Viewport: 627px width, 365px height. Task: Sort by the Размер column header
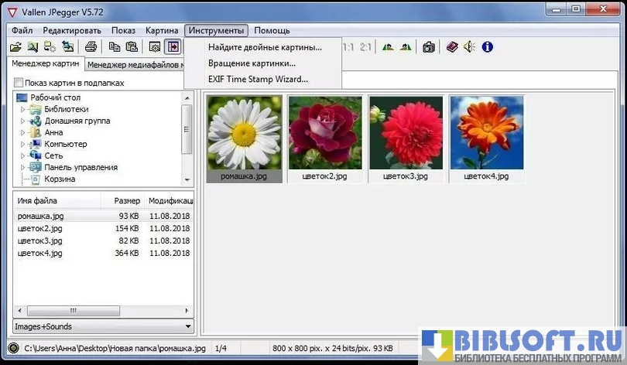126,200
